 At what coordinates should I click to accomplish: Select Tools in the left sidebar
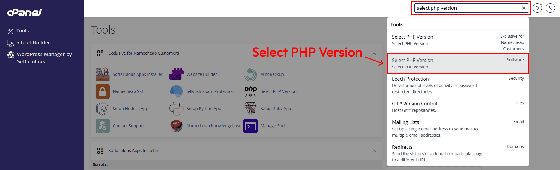click(23, 31)
